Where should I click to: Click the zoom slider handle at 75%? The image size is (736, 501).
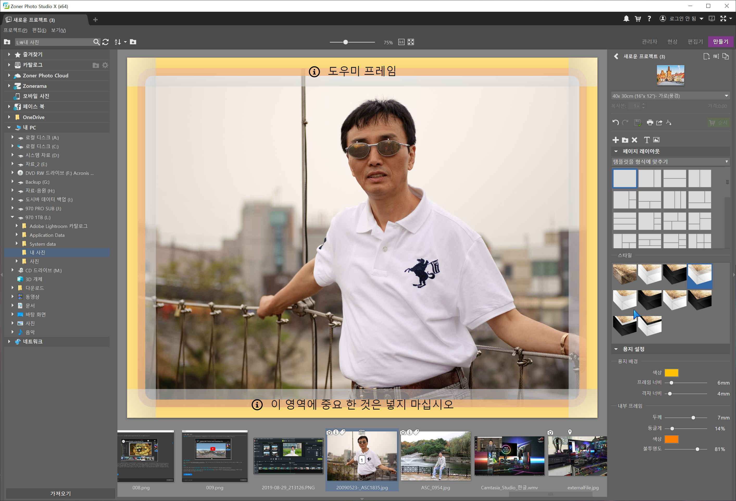[x=345, y=42]
